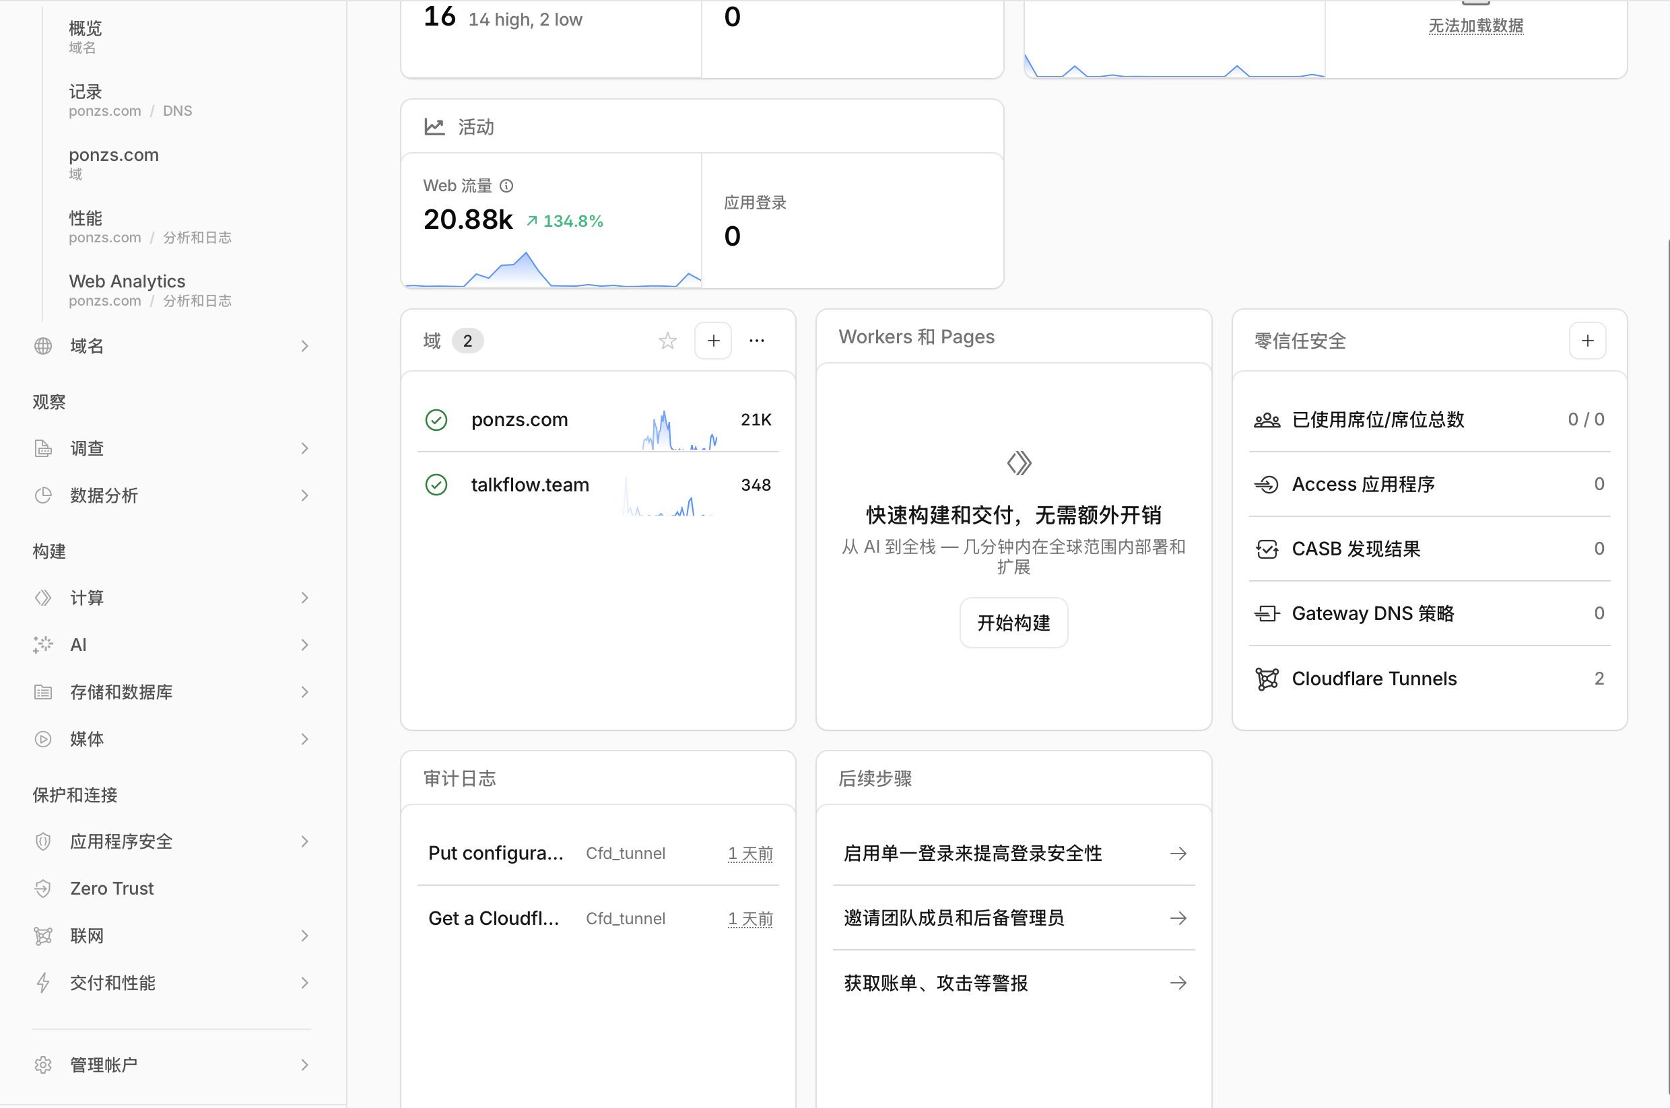Add a domain with plus button
The height and width of the screenshot is (1108, 1670).
tap(713, 341)
